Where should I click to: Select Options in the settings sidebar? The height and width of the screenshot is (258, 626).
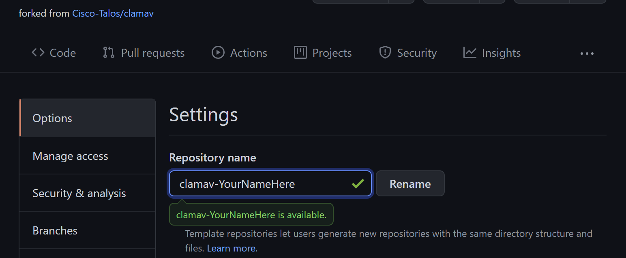click(x=52, y=118)
